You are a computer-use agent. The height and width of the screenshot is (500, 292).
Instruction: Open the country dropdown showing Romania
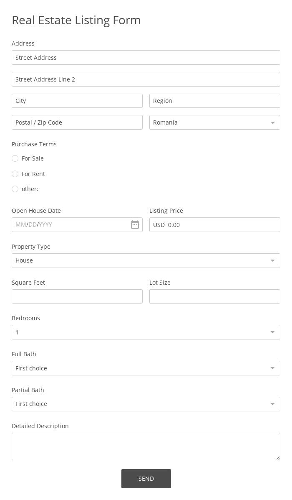click(x=214, y=122)
